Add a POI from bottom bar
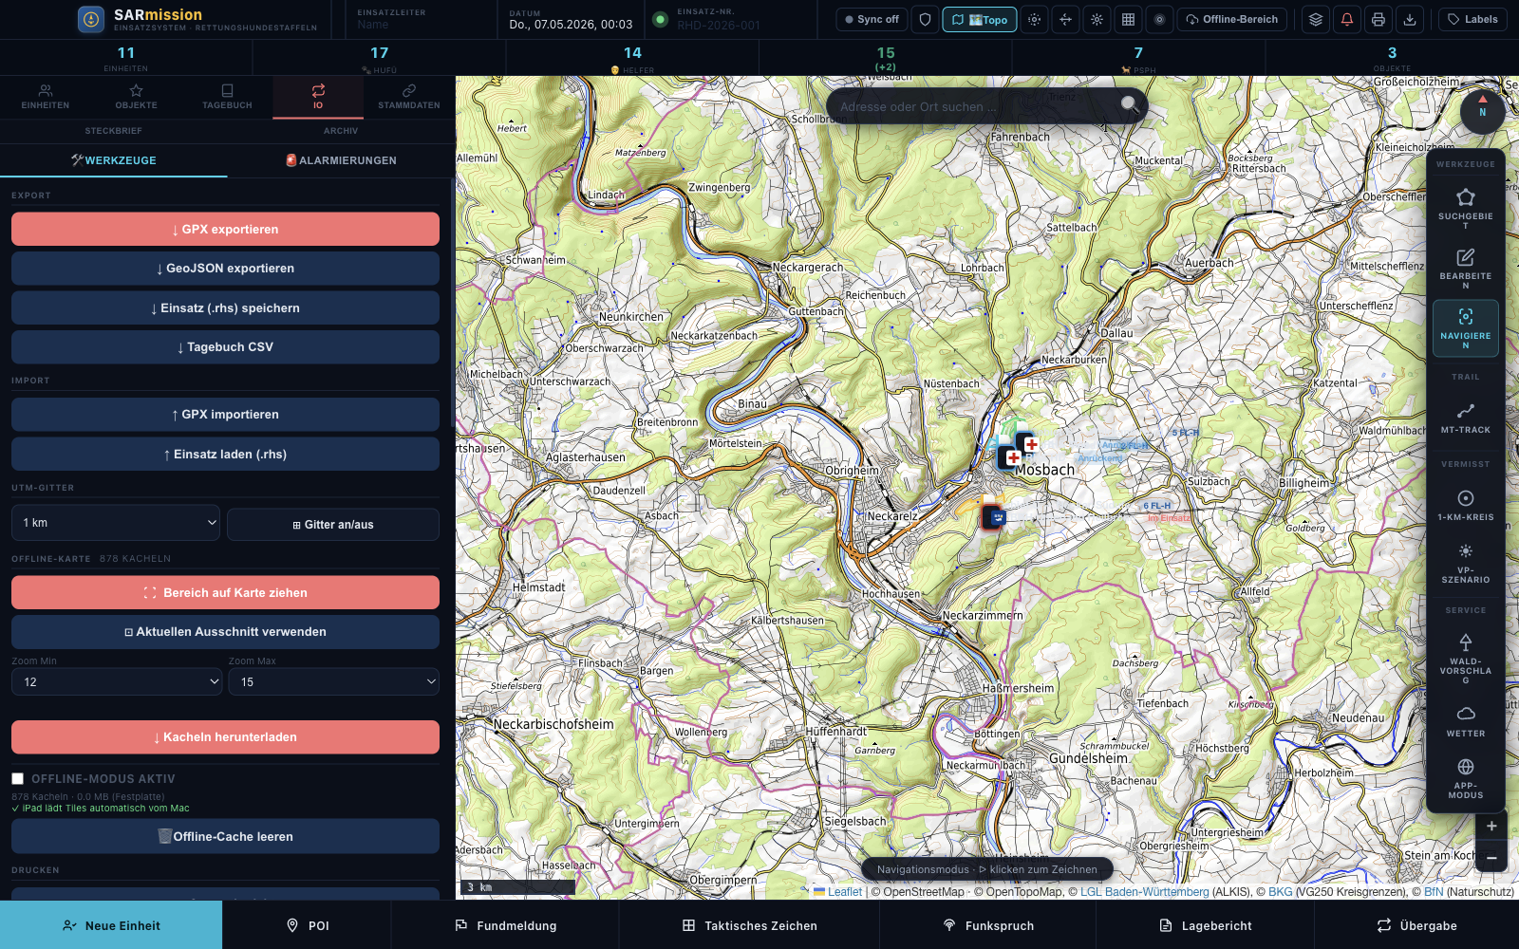 [308, 925]
